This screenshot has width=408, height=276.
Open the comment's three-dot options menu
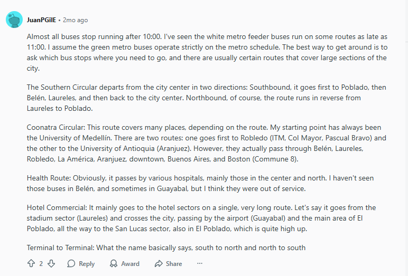pyautogui.click(x=199, y=263)
